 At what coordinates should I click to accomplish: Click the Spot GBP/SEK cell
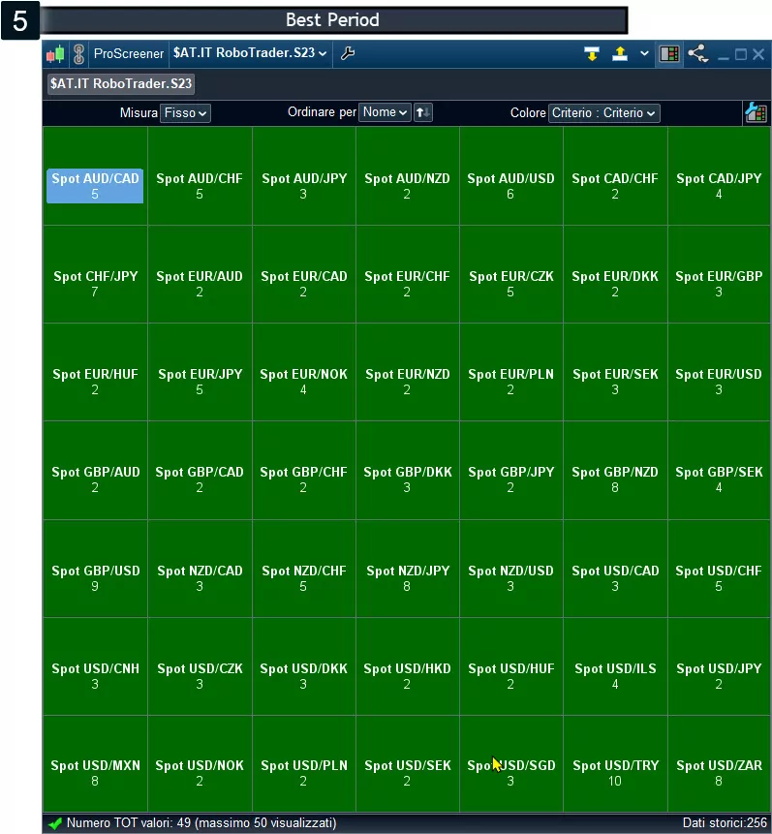[x=719, y=470]
